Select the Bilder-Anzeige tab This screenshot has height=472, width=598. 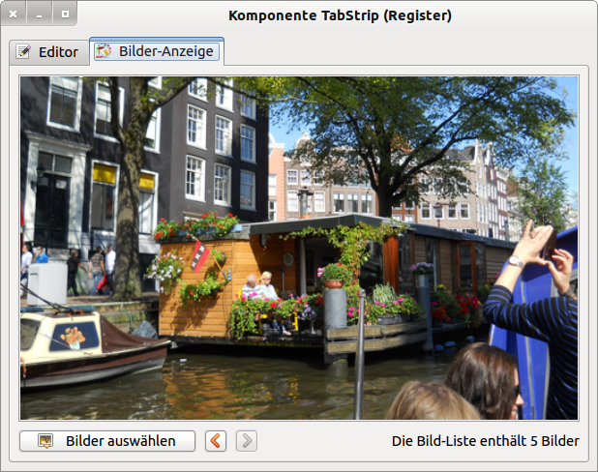coord(157,52)
